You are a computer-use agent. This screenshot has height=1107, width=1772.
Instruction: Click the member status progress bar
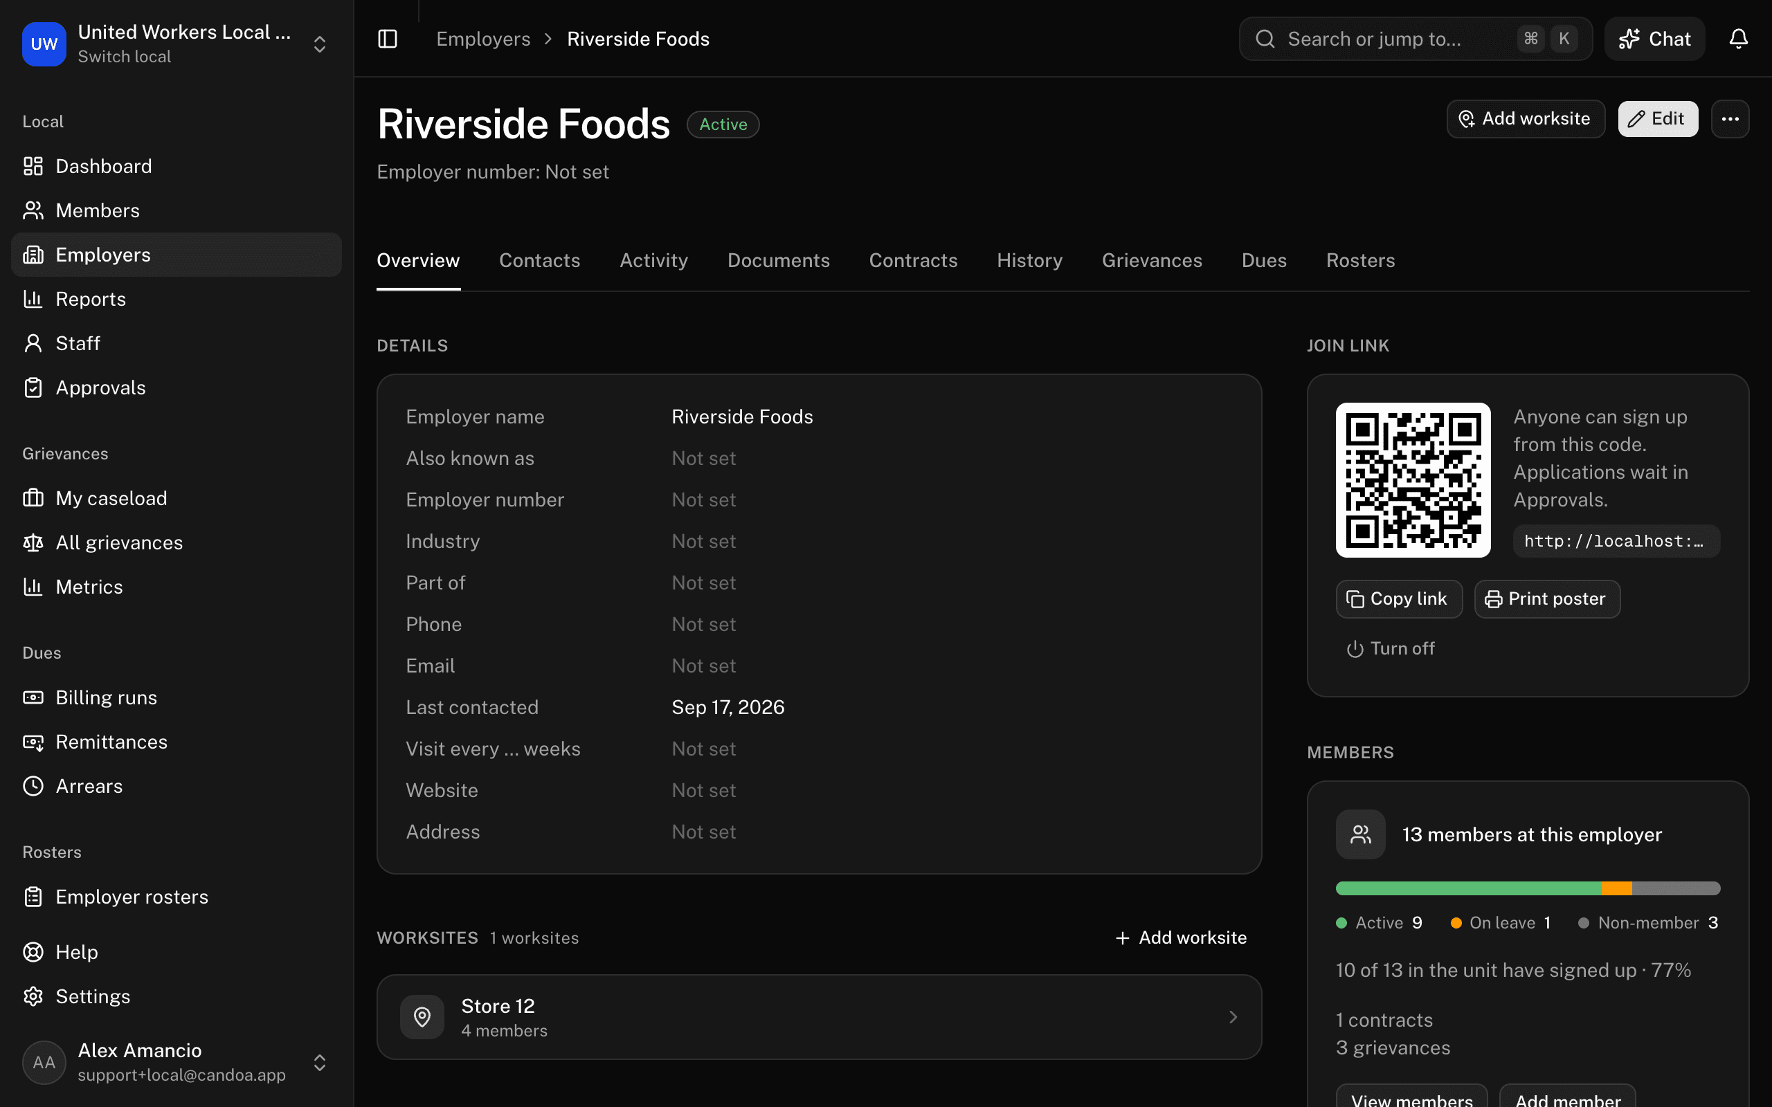click(1528, 888)
